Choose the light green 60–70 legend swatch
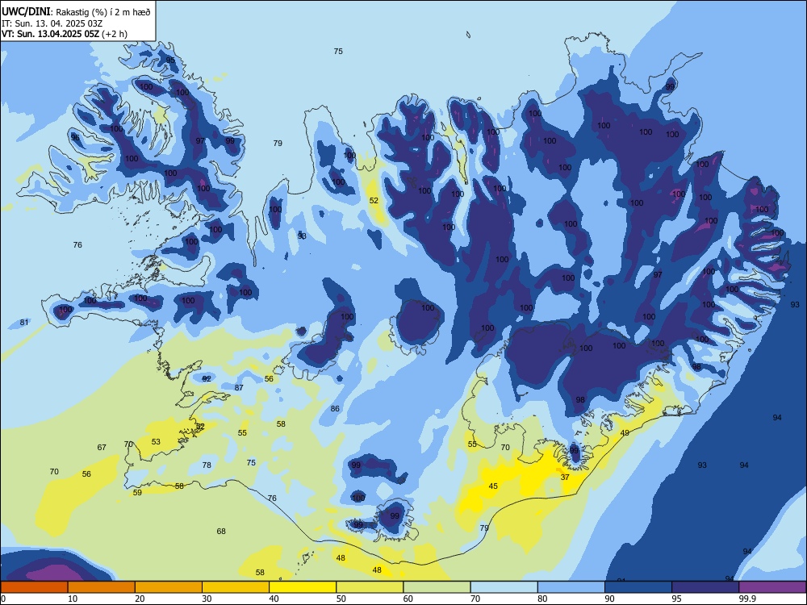The image size is (807, 605). click(x=437, y=587)
